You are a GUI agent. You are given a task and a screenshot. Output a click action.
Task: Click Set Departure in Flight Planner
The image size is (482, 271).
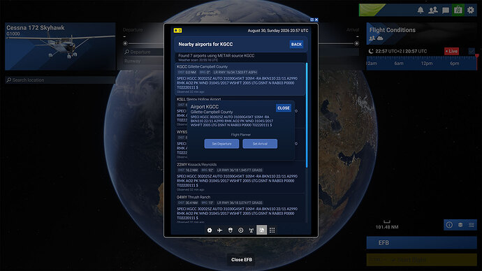tap(221, 144)
